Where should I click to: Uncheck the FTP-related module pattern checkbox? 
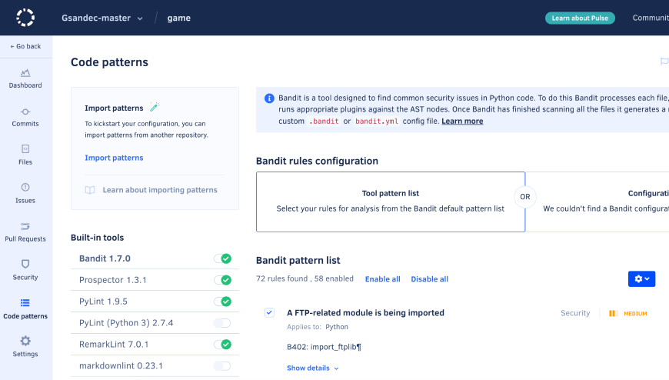click(269, 312)
